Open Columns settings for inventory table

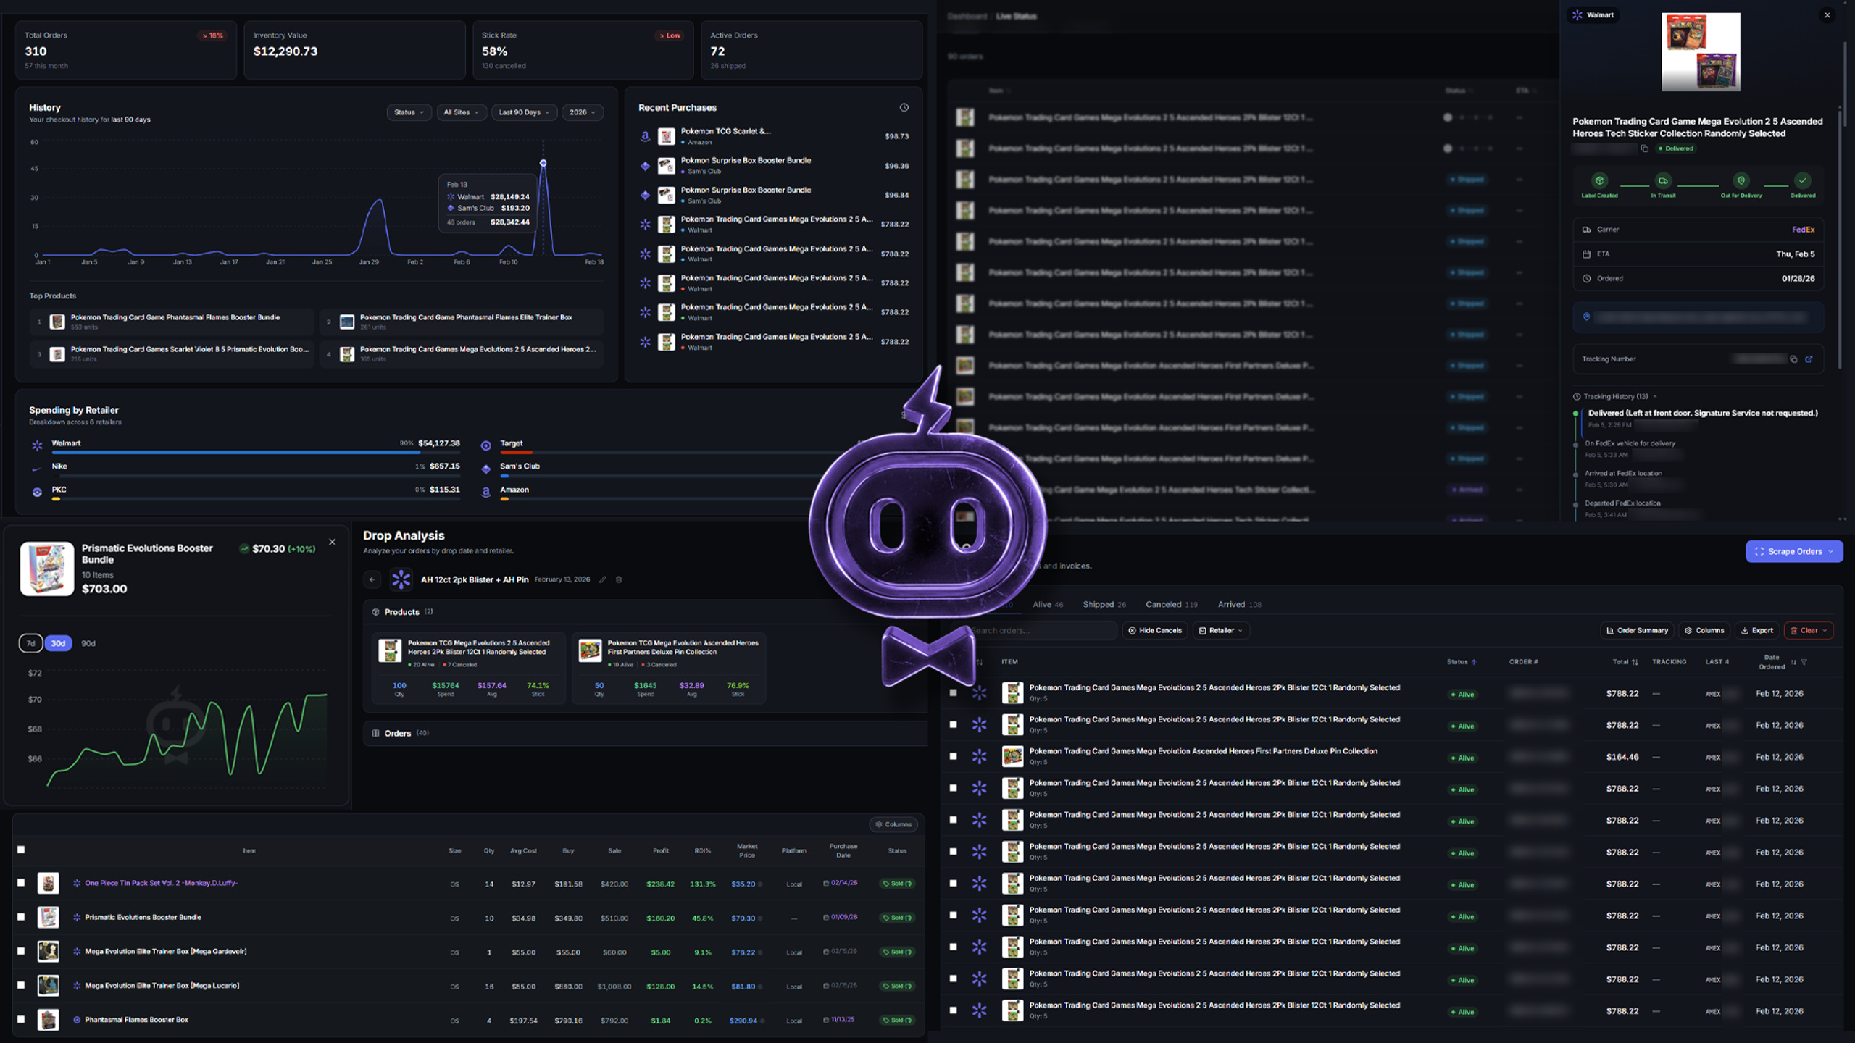coord(893,824)
